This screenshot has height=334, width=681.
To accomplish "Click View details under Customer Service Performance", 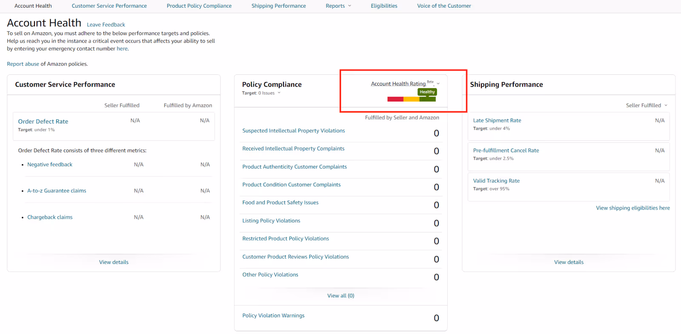I will pyautogui.click(x=114, y=262).
